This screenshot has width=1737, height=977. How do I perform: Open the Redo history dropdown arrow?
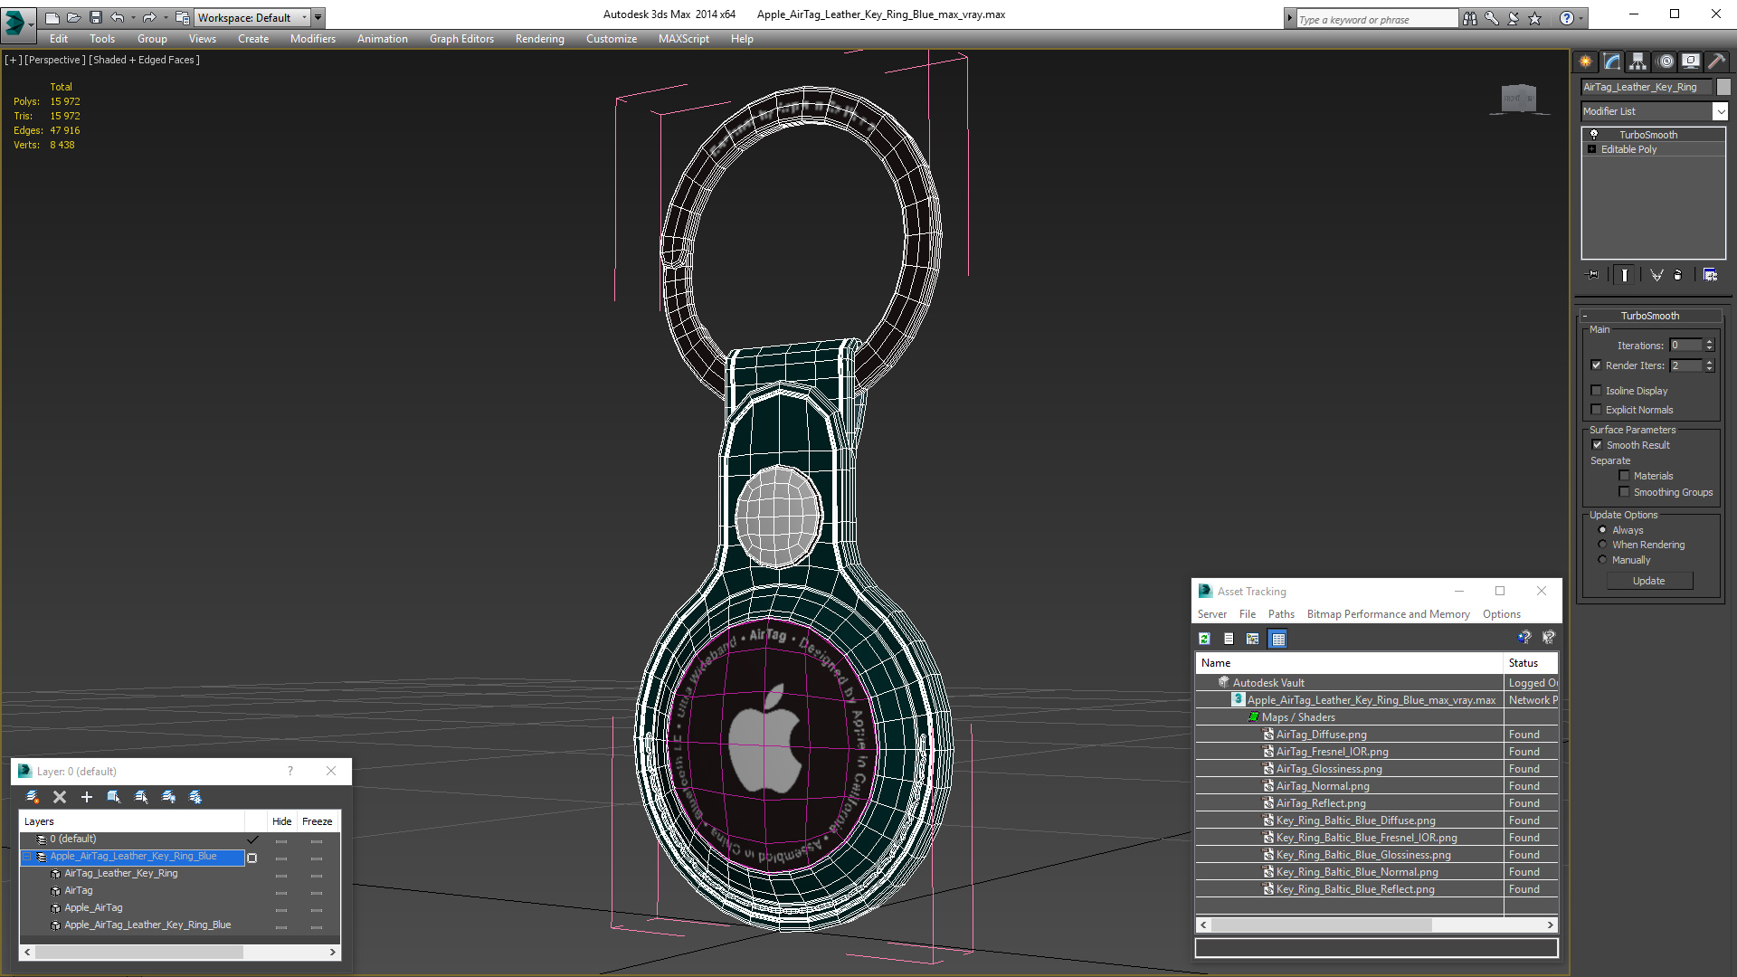coord(165,17)
